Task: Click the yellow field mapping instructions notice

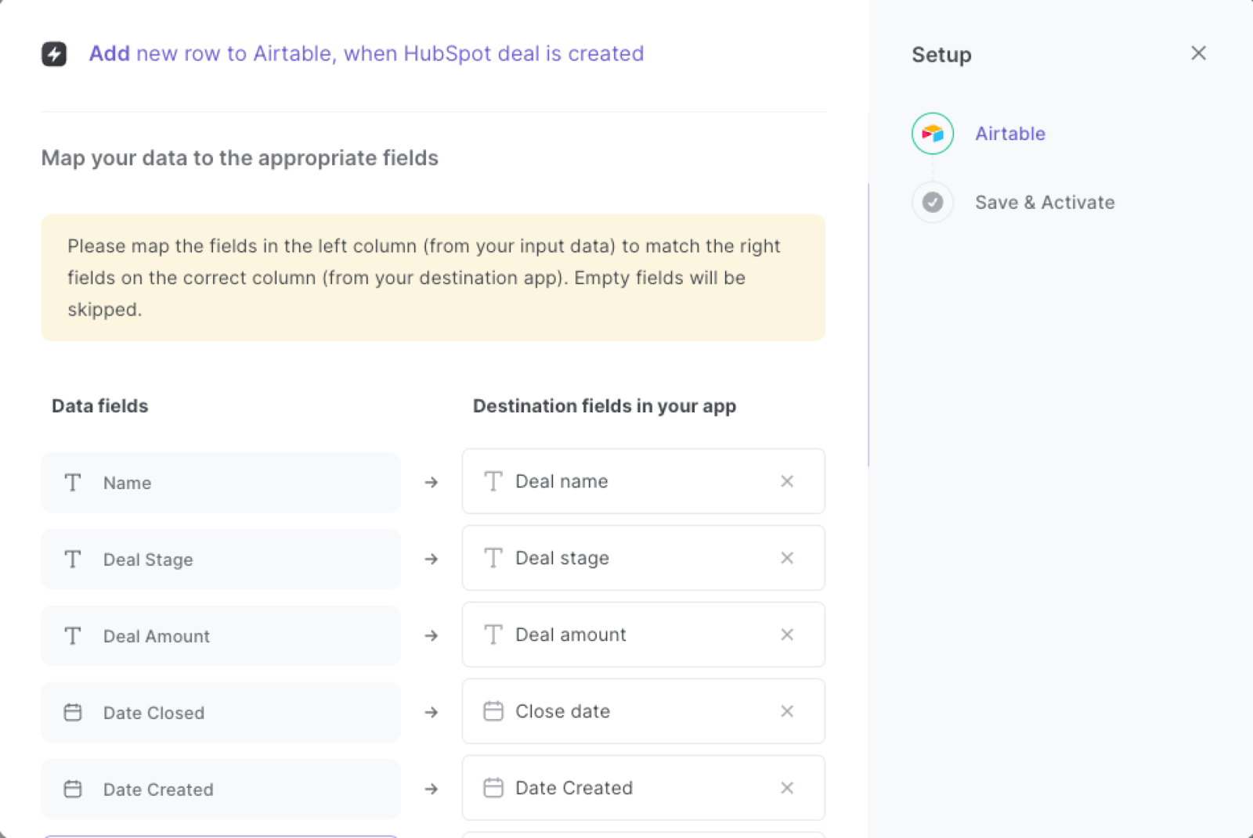Action: [x=433, y=278]
